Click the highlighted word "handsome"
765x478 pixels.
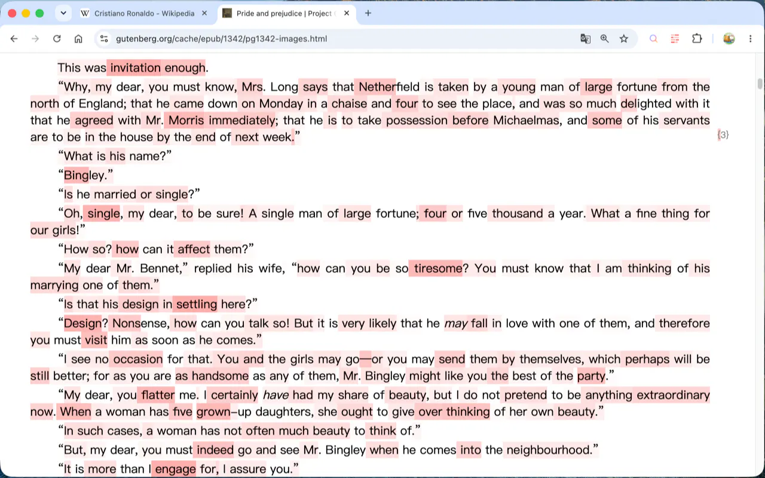tap(220, 376)
